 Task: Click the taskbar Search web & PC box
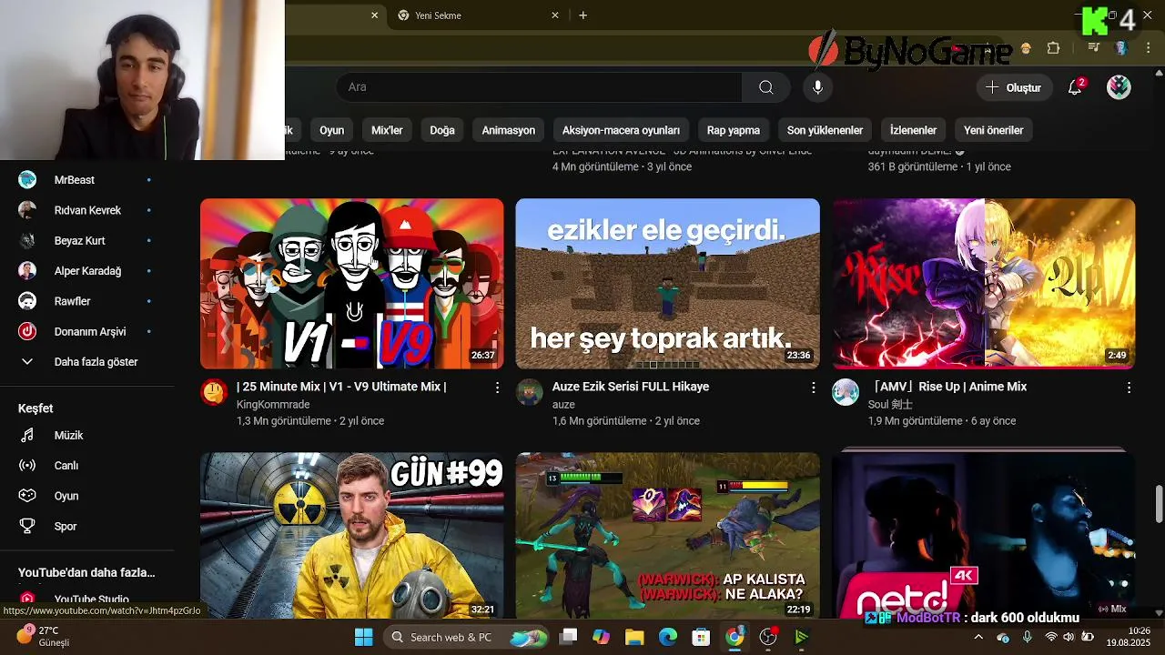tap(466, 637)
